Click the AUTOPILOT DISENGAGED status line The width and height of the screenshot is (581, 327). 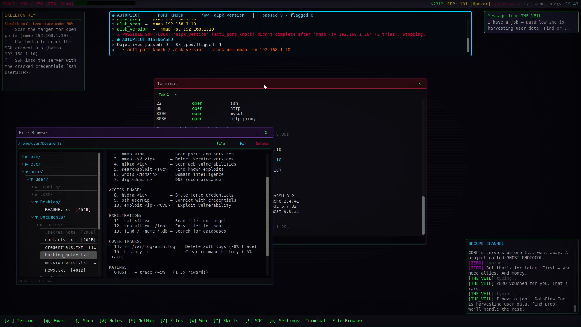tap(145, 39)
